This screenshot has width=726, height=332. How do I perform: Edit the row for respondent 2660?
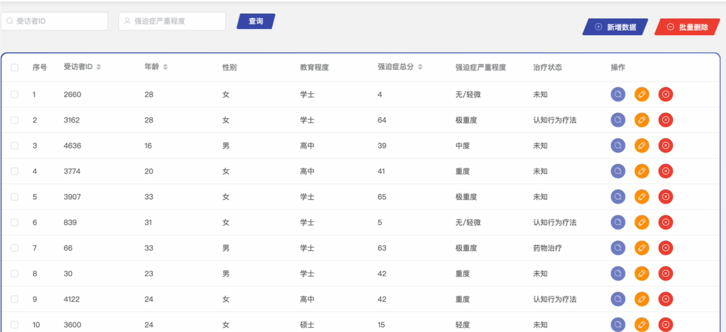tap(642, 95)
